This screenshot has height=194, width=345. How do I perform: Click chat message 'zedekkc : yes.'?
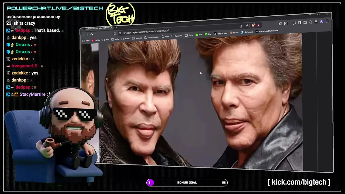(x=23, y=73)
